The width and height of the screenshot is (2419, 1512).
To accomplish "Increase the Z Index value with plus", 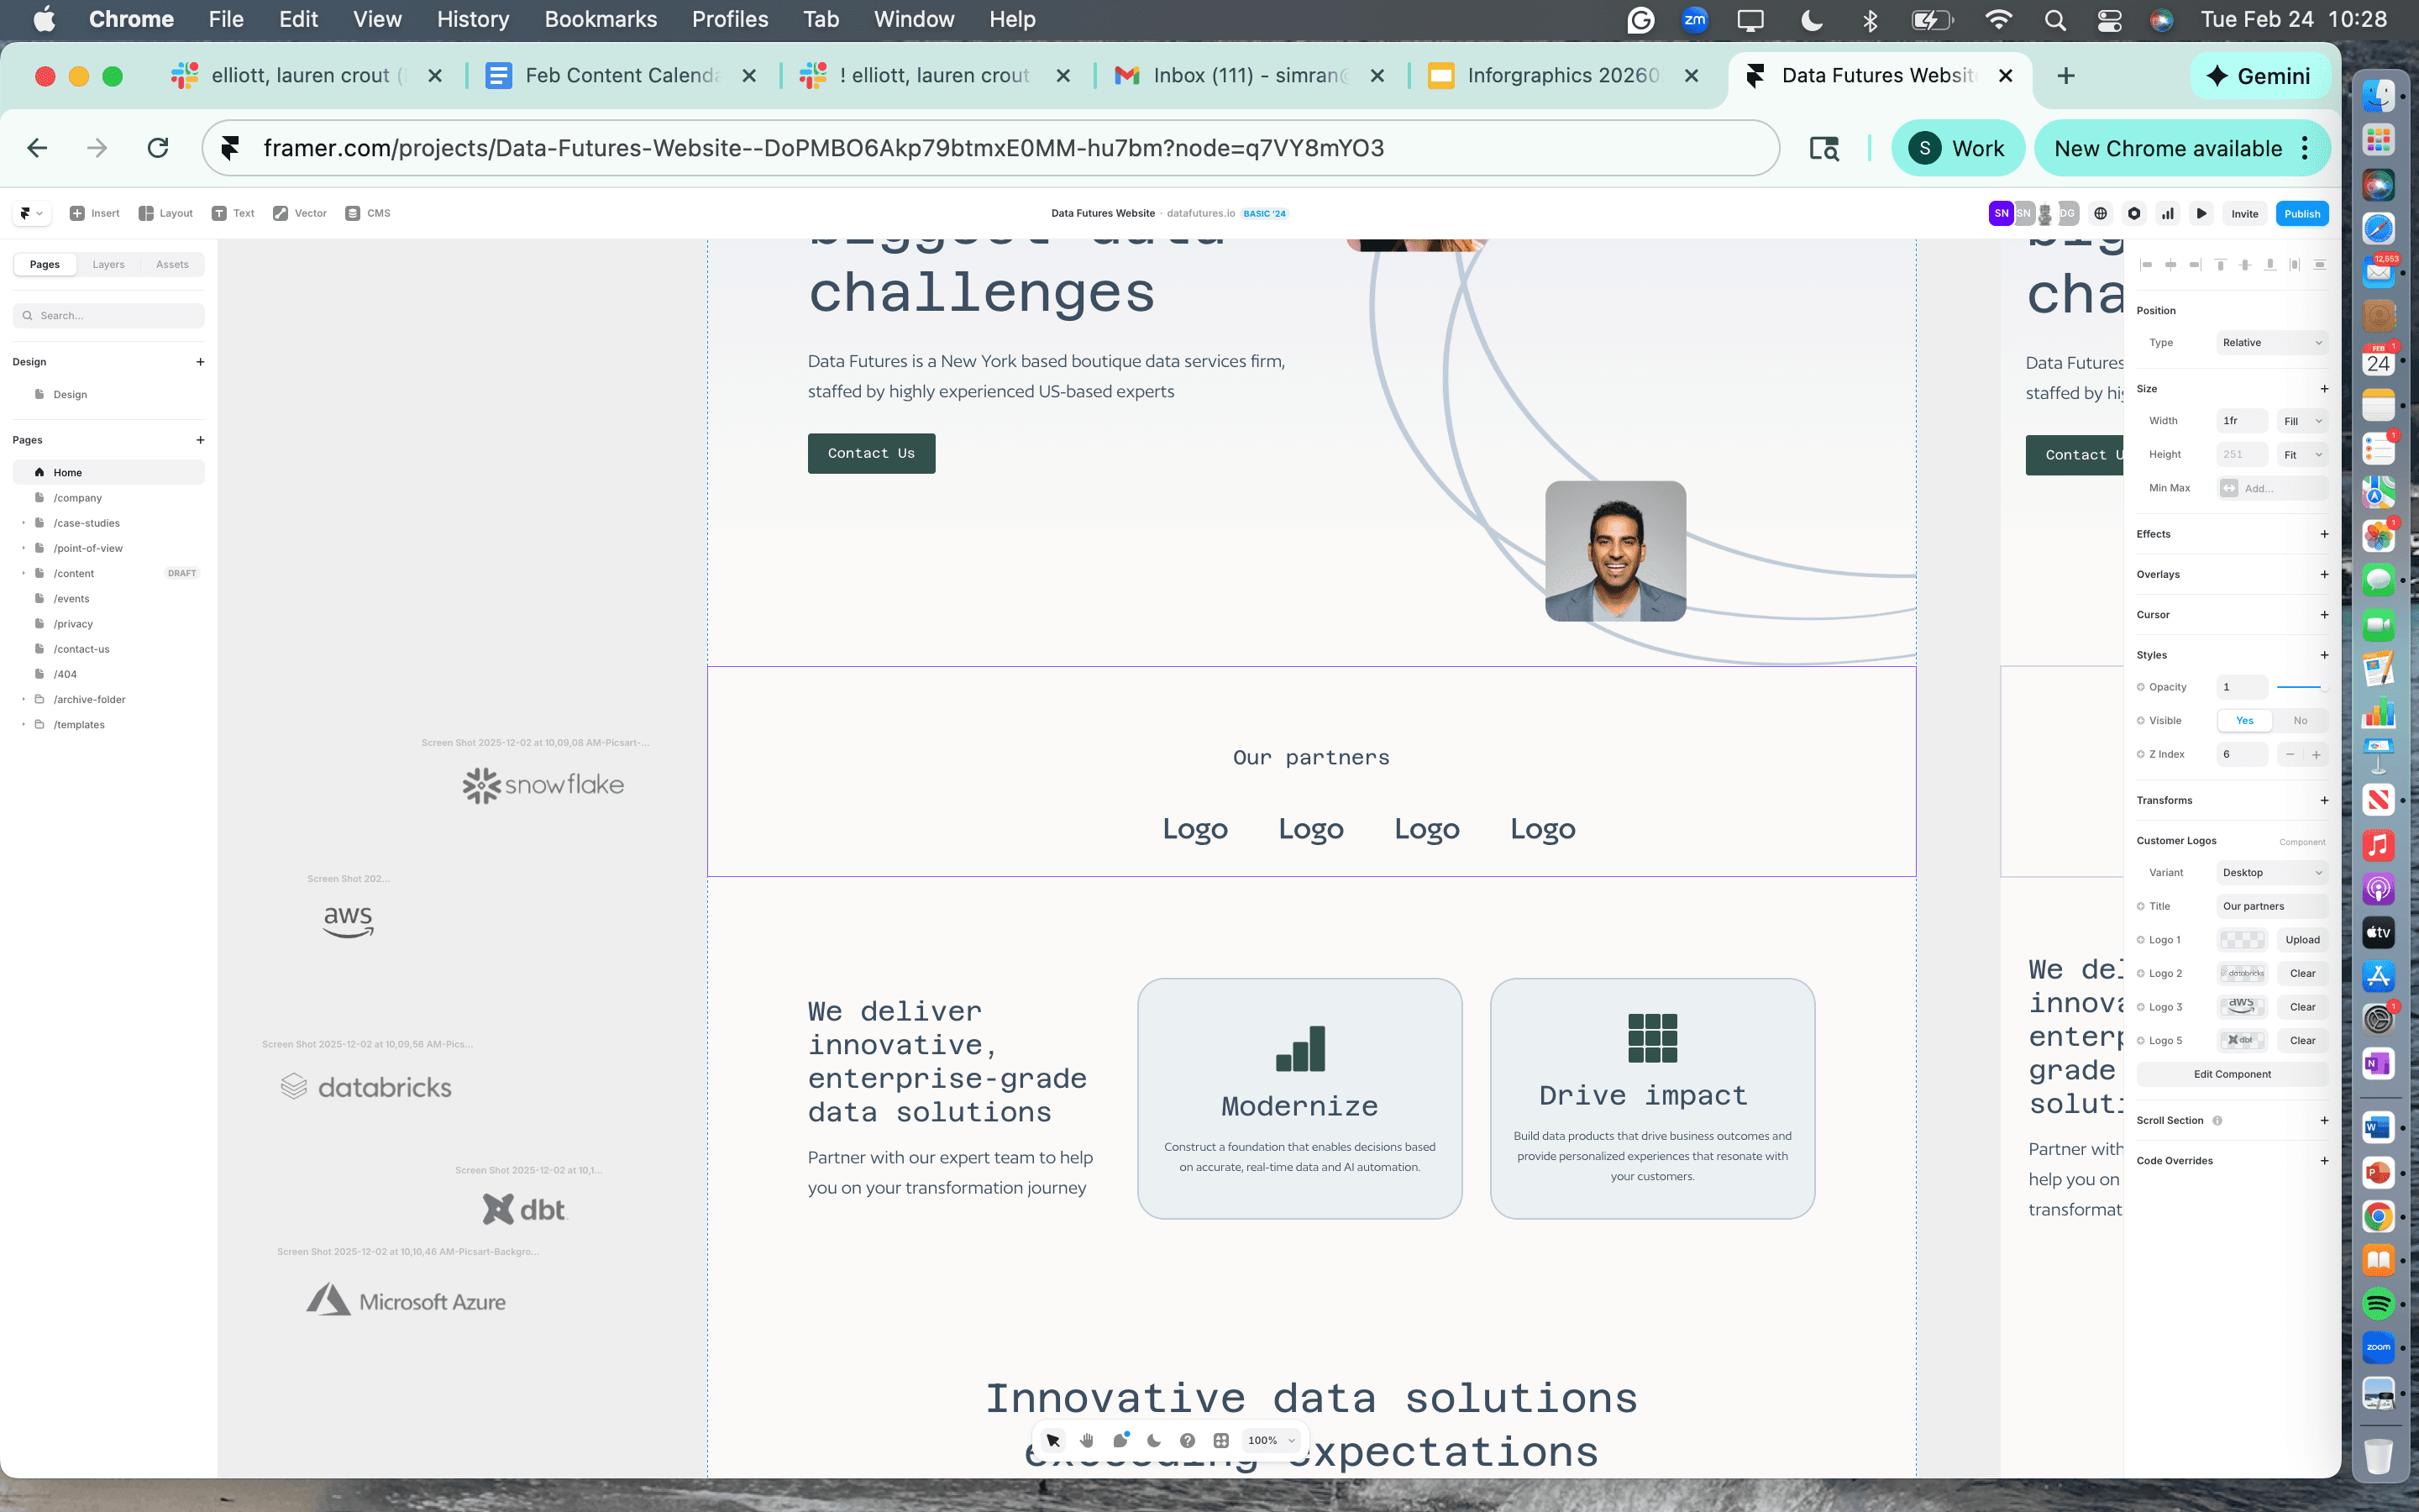I will 2316,754.
